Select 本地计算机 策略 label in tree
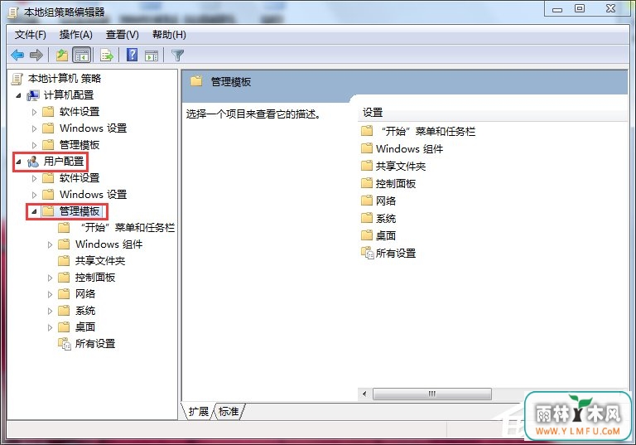This screenshot has height=445, width=636. 65,79
